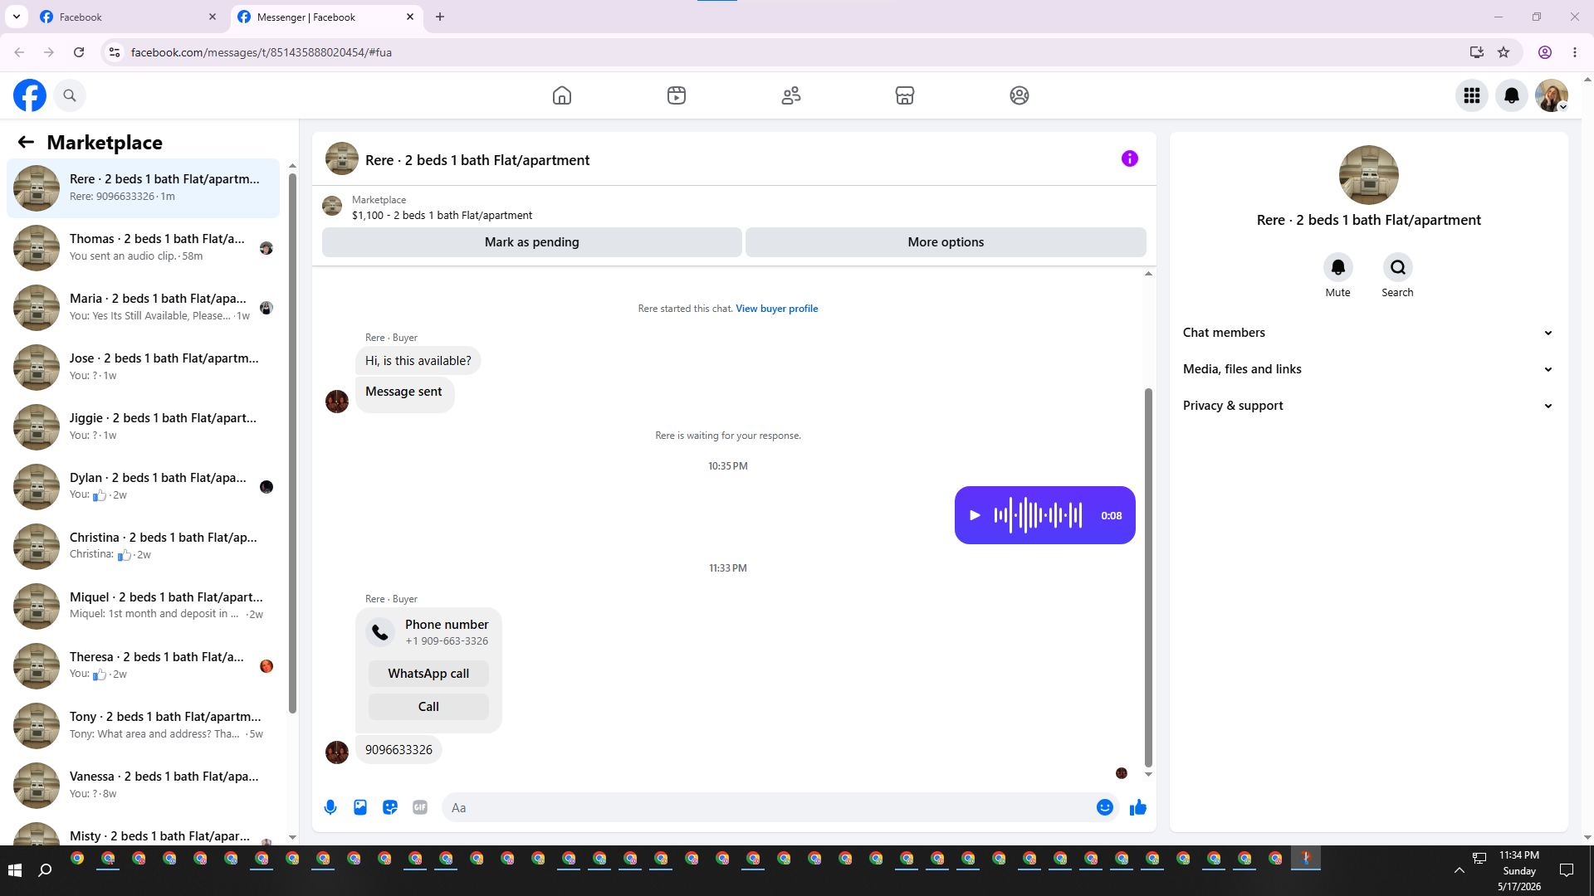Open the Groups icon
This screenshot has width=1594, height=896.
(1019, 95)
